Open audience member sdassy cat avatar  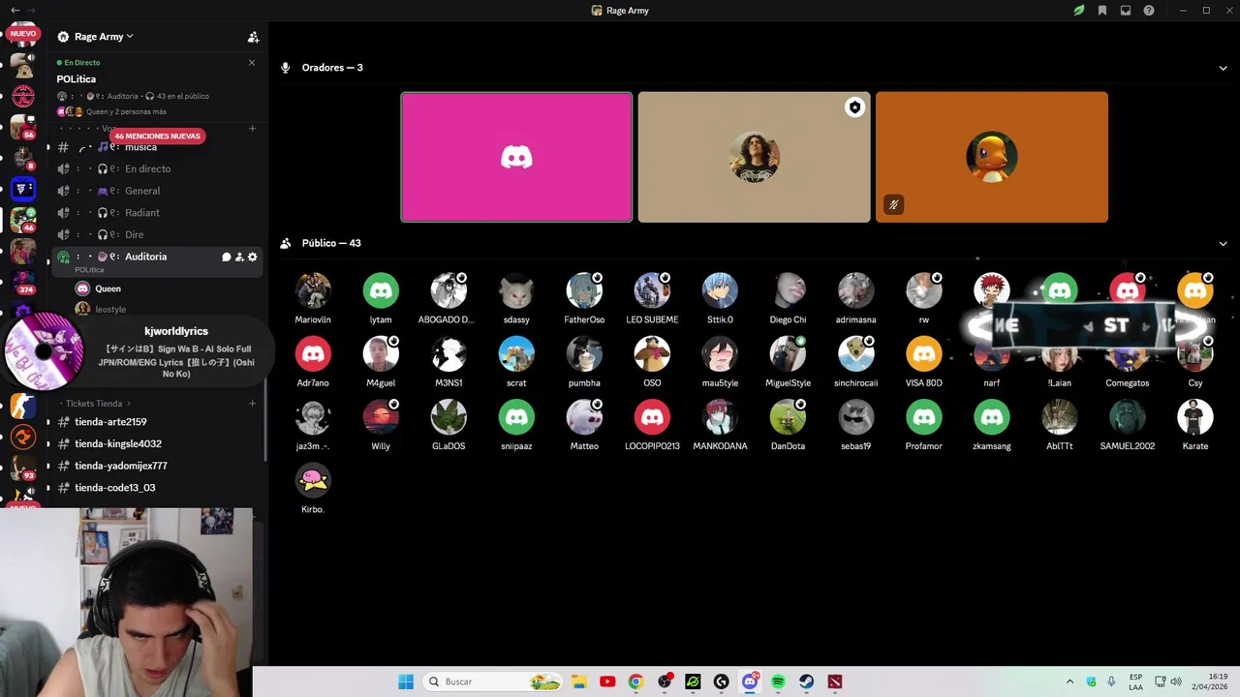pos(516,290)
